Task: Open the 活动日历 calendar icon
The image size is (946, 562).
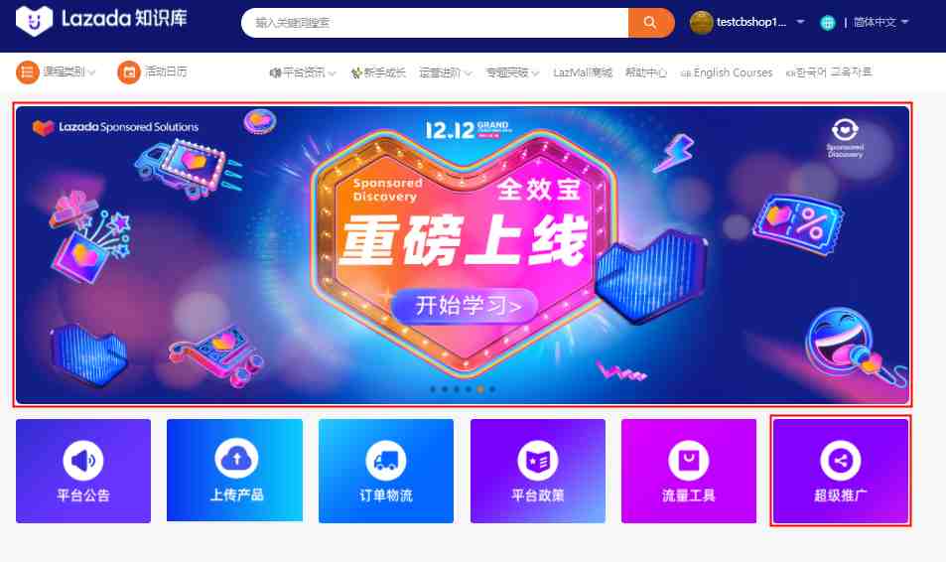Action: [128, 72]
